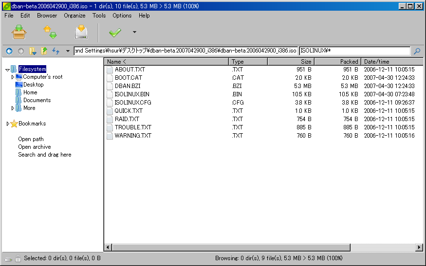Open dropdown arrow next to Test checkmark
Image resolution: width=426 pixels, height=266 pixels.
click(x=134, y=33)
